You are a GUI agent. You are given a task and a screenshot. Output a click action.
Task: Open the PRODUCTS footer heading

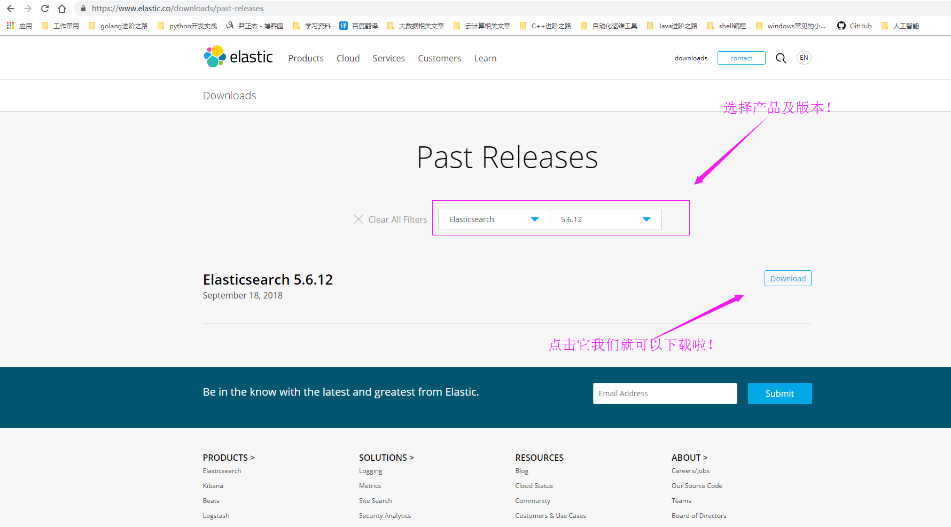click(x=229, y=458)
